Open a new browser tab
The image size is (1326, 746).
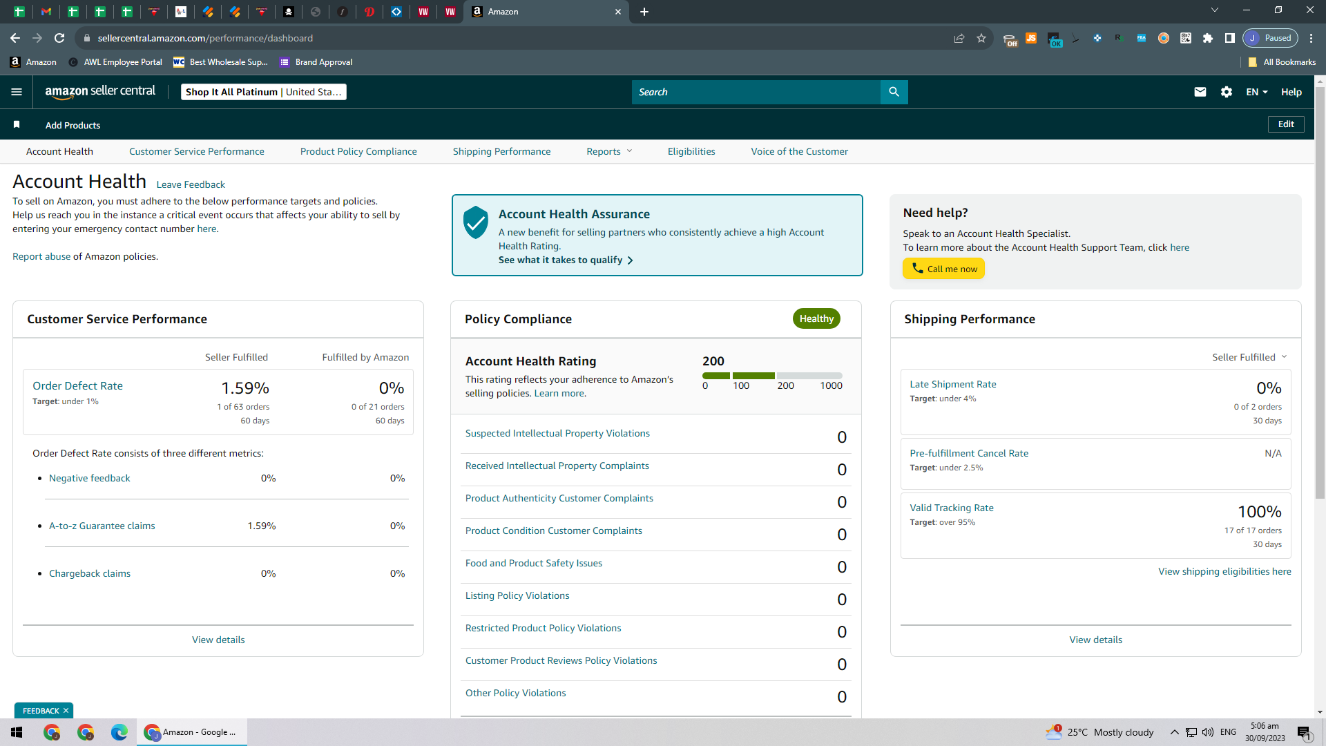644,12
